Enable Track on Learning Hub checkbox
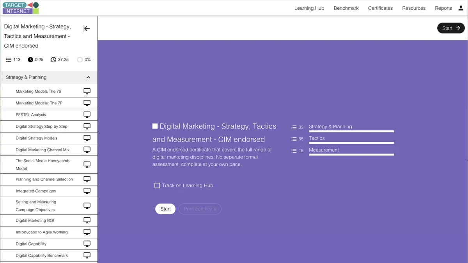468x263 pixels. [x=157, y=185]
